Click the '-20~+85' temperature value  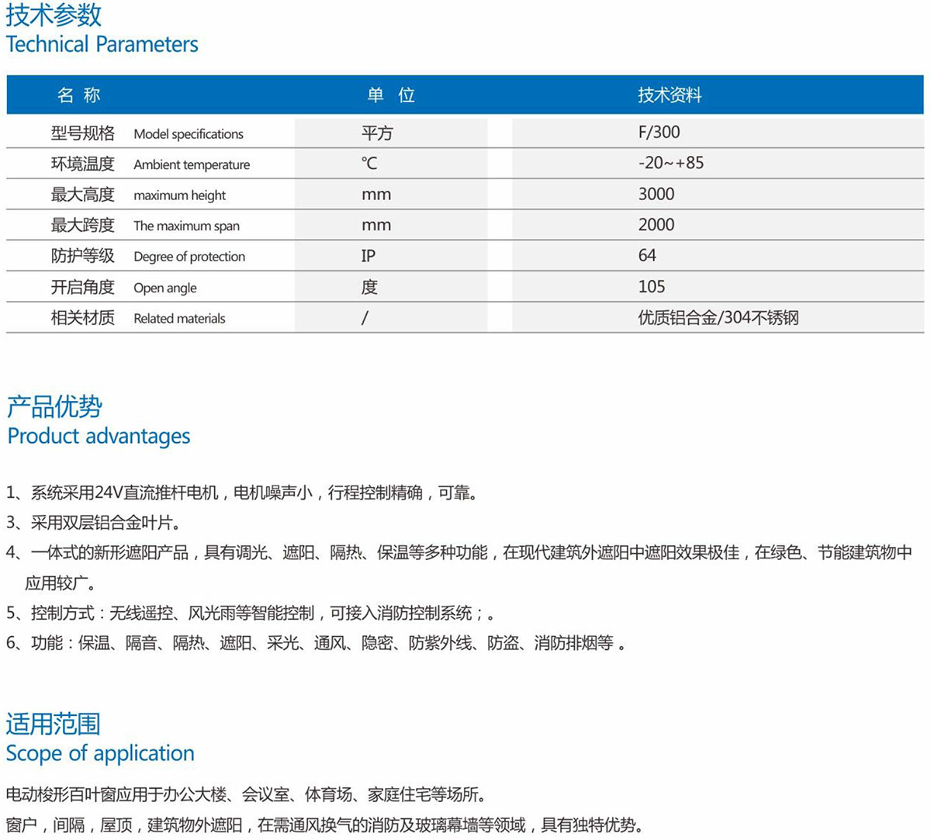tap(670, 163)
